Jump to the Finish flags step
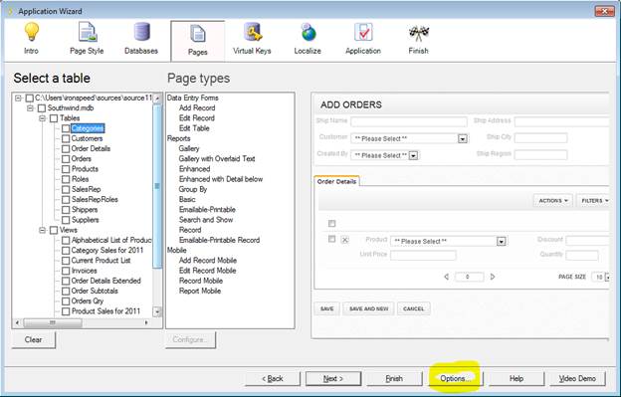The image size is (621, 397). 419,39
